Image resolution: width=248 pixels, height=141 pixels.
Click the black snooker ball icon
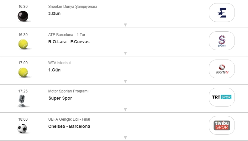pyautogui.click(x=23, y=16)
